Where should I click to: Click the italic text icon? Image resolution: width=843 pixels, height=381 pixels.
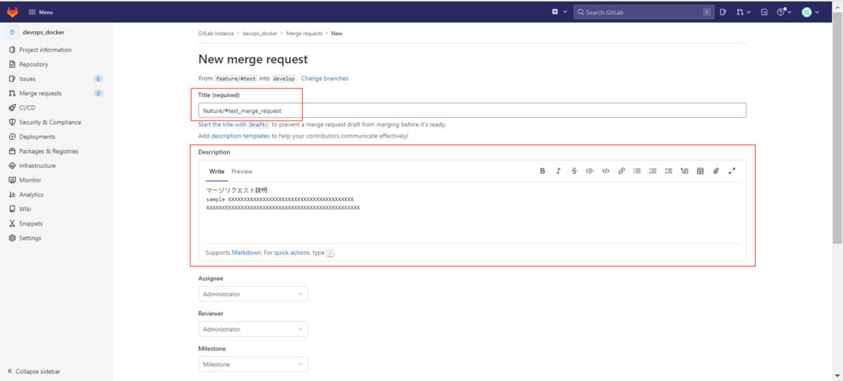[x=558, y=171]
